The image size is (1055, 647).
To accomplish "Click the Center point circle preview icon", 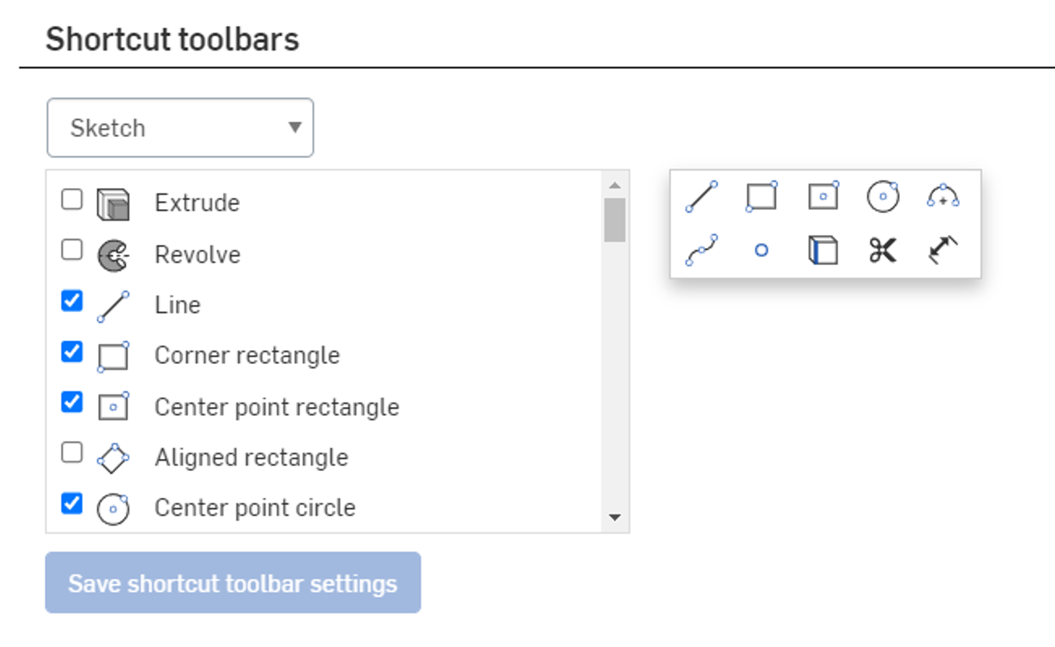I will point(884,196).
